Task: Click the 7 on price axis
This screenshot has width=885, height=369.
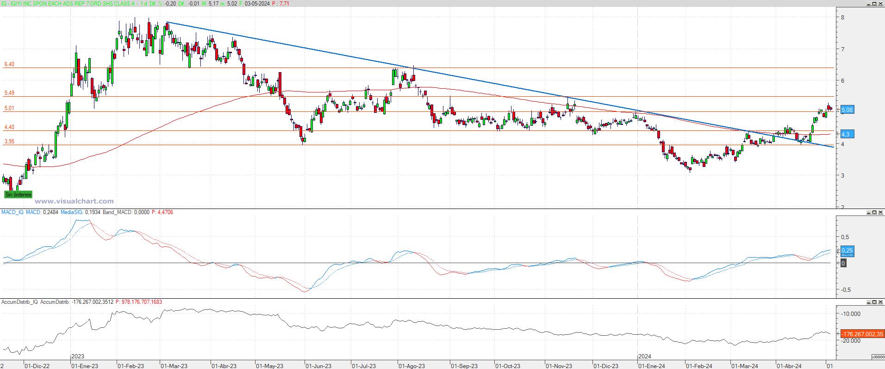Action: [843, 49]
